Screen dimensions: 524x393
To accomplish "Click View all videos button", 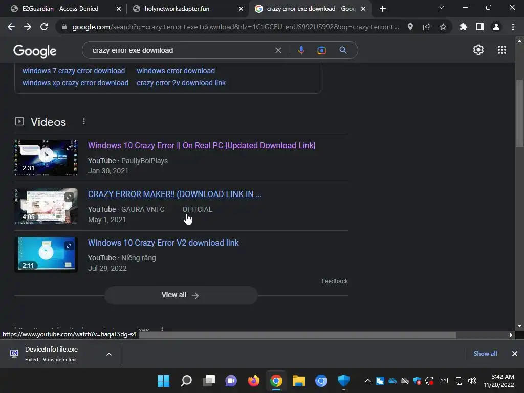I will click(181, 295).
